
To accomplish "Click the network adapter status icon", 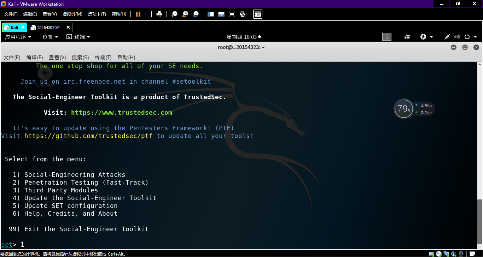I will [446, 254].
